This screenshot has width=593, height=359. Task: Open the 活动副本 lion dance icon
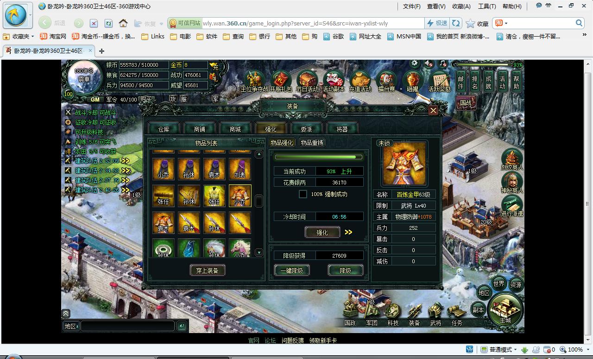tap(334, 80)
